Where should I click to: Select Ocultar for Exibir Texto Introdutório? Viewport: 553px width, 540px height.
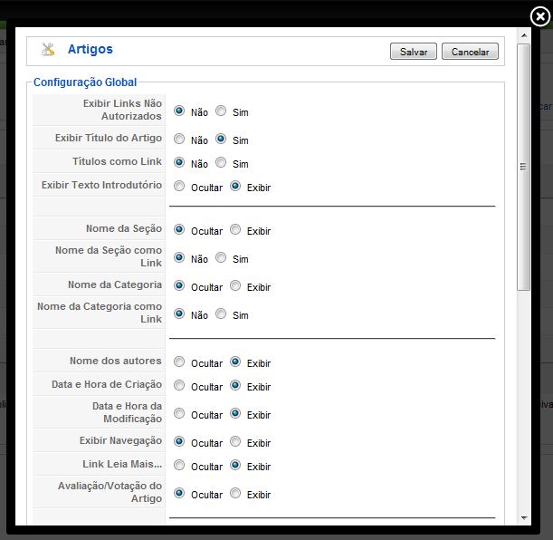point(179,186)
